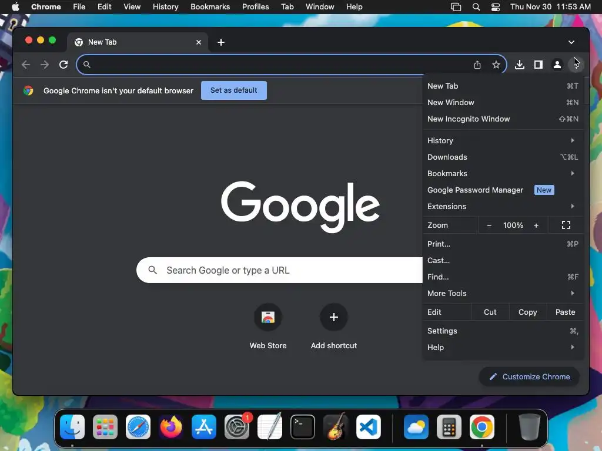
Task: Choose Cast... from the menu
Action: coord(503,260)
